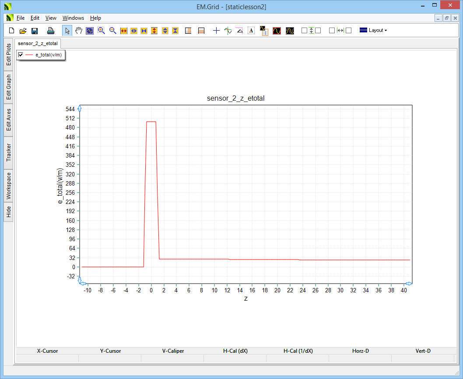
Task: Switch to sensor_2_z_etotal tab
Action: 38,44
